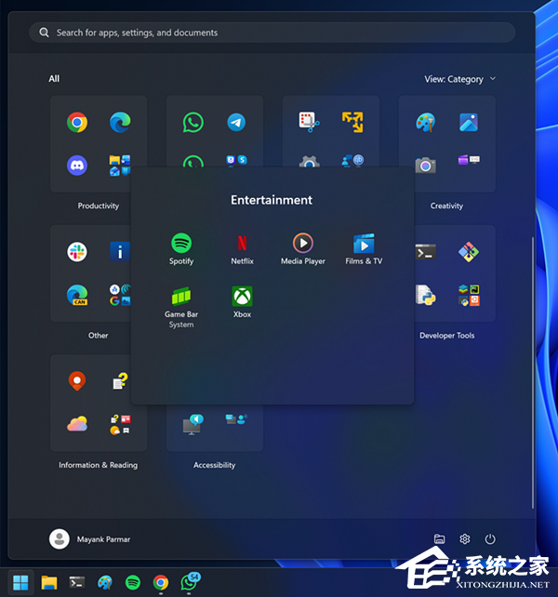Viewport: 558px width, 597px height.
Task: Open the Slack icon in Other
Action: 77,252
